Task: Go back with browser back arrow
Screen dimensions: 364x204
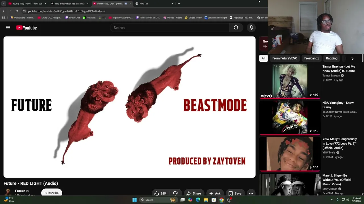Action: [4, 11]
